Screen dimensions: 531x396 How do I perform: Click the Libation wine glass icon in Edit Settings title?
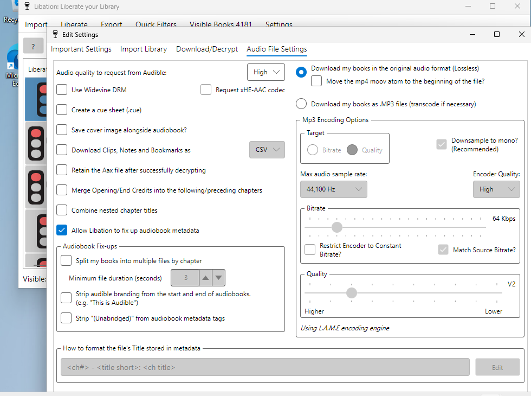(55, 34)
